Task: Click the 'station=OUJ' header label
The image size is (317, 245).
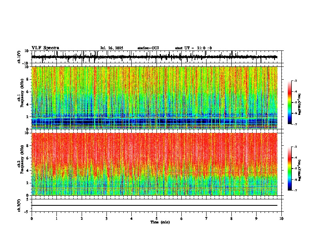Action: pyautogui.click(x=148, y=48)
